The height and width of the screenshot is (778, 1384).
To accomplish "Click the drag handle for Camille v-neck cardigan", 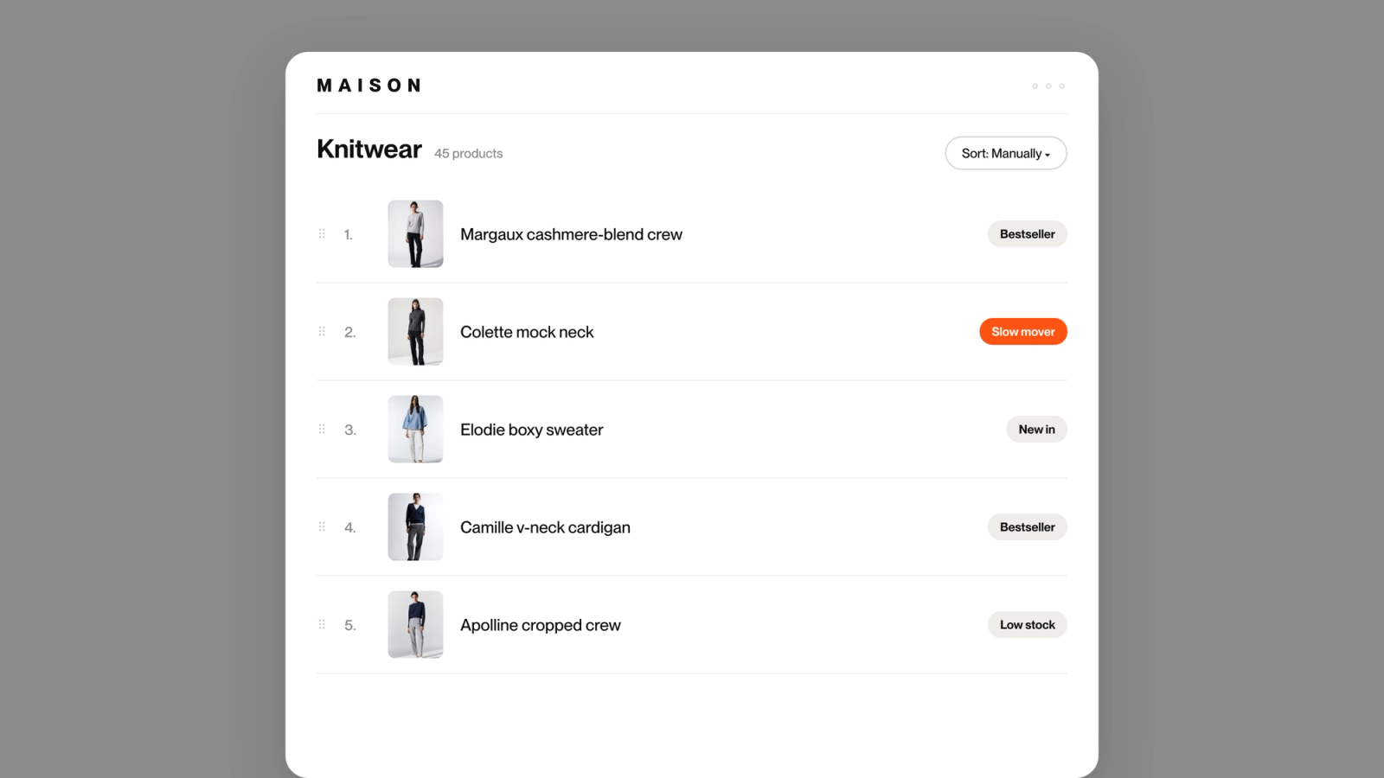I will pyautogui.click(x=322, y=526).
